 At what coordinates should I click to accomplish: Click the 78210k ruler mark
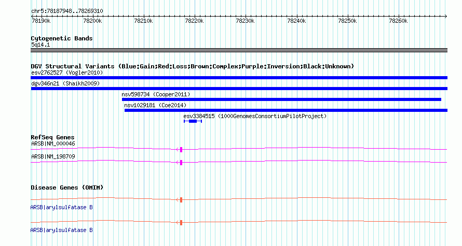pos(143,21)
